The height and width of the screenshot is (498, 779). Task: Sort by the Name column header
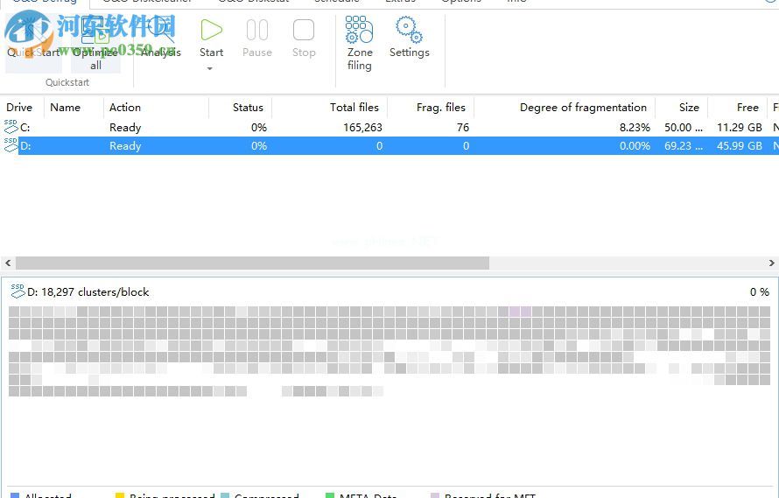point(65,108)
